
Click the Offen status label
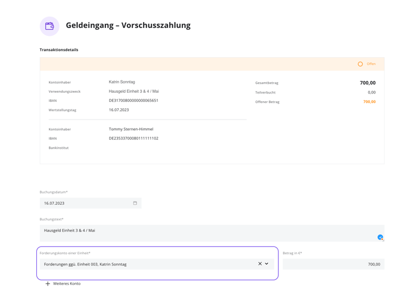(371, 64)
